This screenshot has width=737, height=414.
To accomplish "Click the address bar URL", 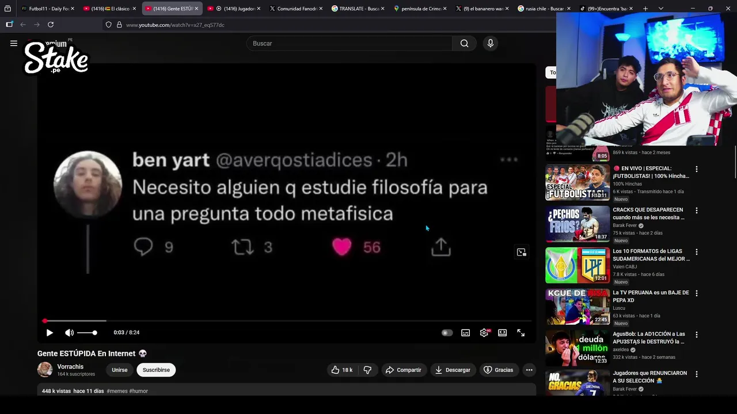I will click(175, 25).
